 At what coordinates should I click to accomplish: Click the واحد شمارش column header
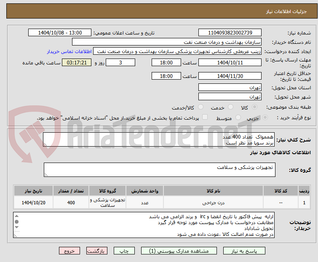[144, 191]
